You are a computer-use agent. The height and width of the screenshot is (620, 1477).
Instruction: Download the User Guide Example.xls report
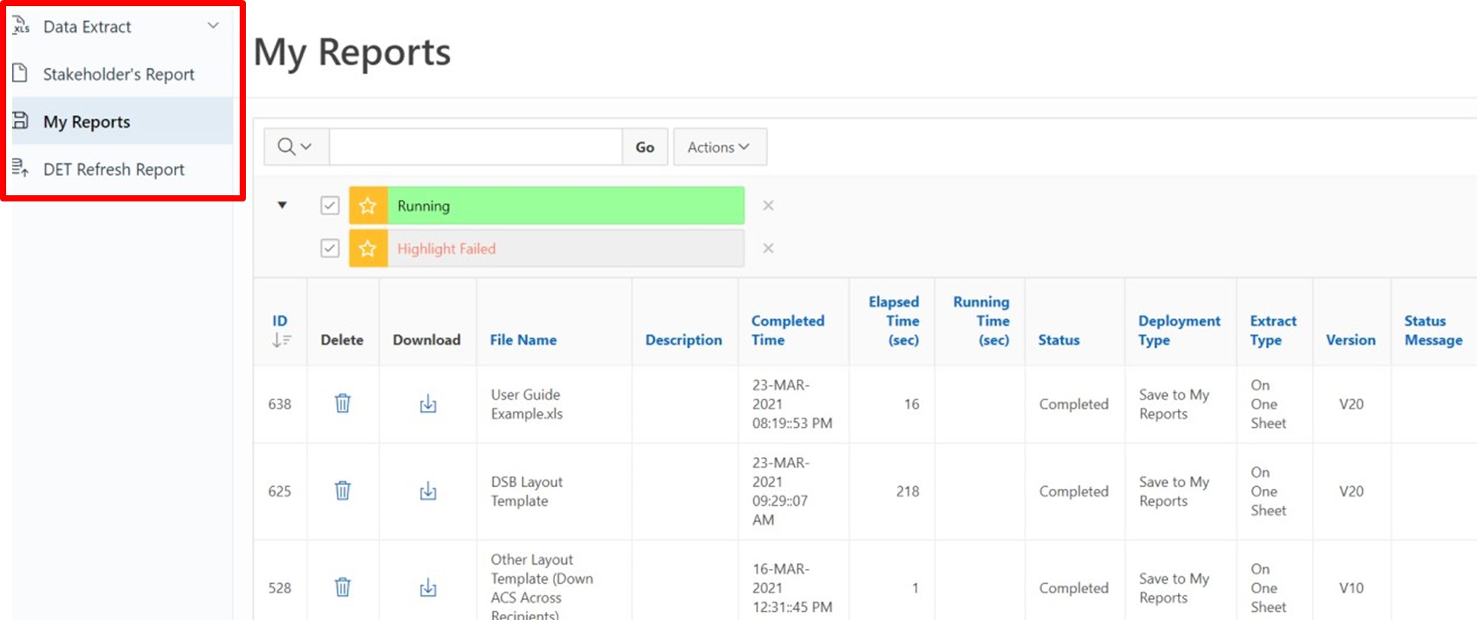(427, 404)
